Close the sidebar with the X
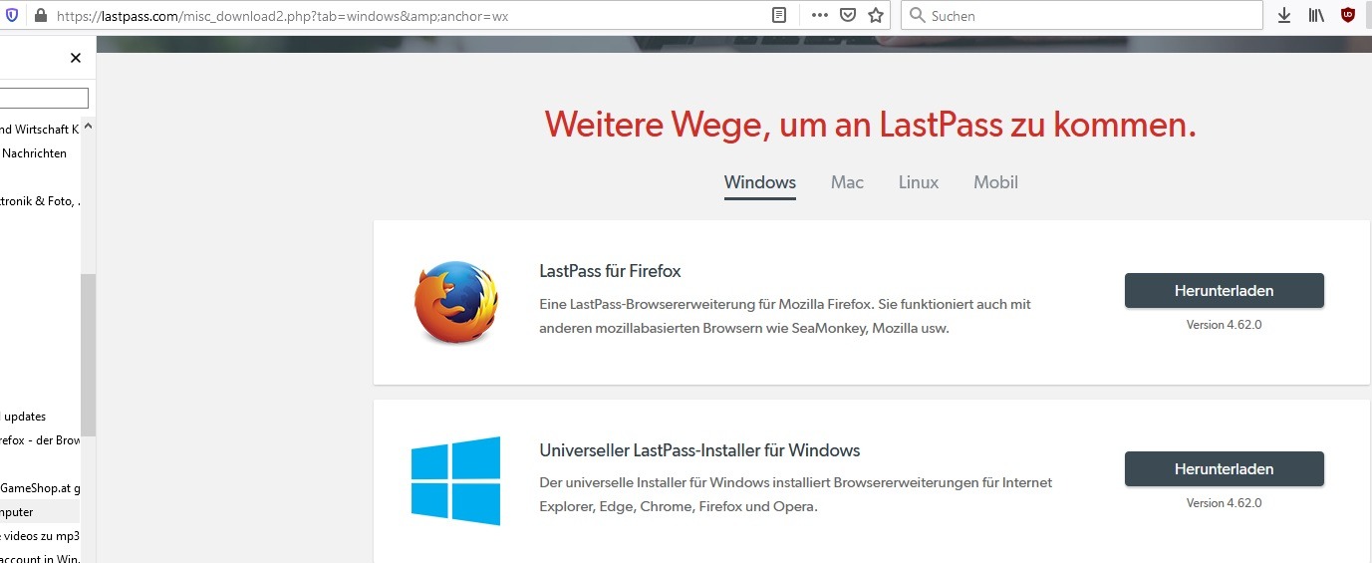Viewport: 1372px width, 563px height. 76,58
